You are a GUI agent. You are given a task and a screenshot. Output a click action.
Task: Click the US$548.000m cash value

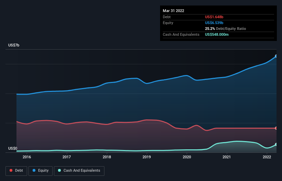(217, 34)
